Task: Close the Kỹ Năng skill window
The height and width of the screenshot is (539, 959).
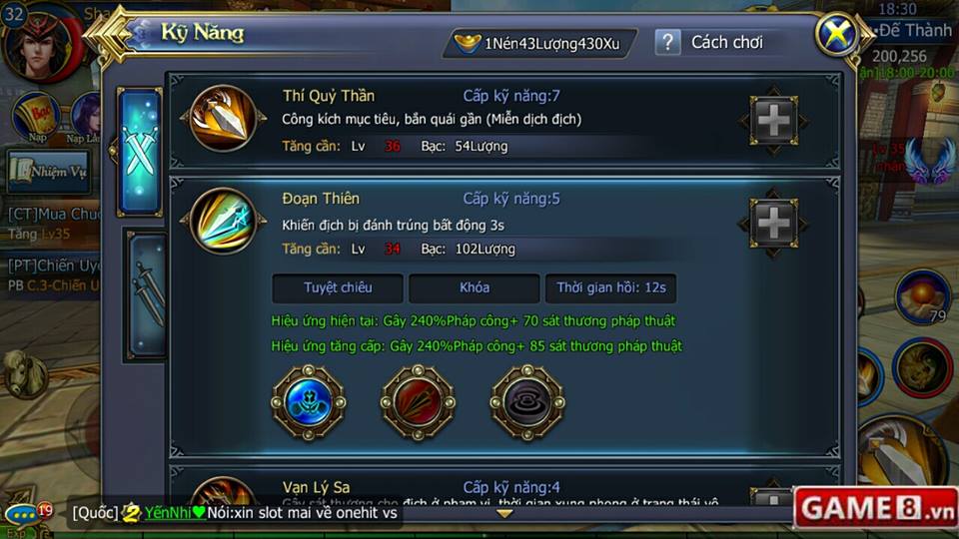Action: tap(837, 34)
